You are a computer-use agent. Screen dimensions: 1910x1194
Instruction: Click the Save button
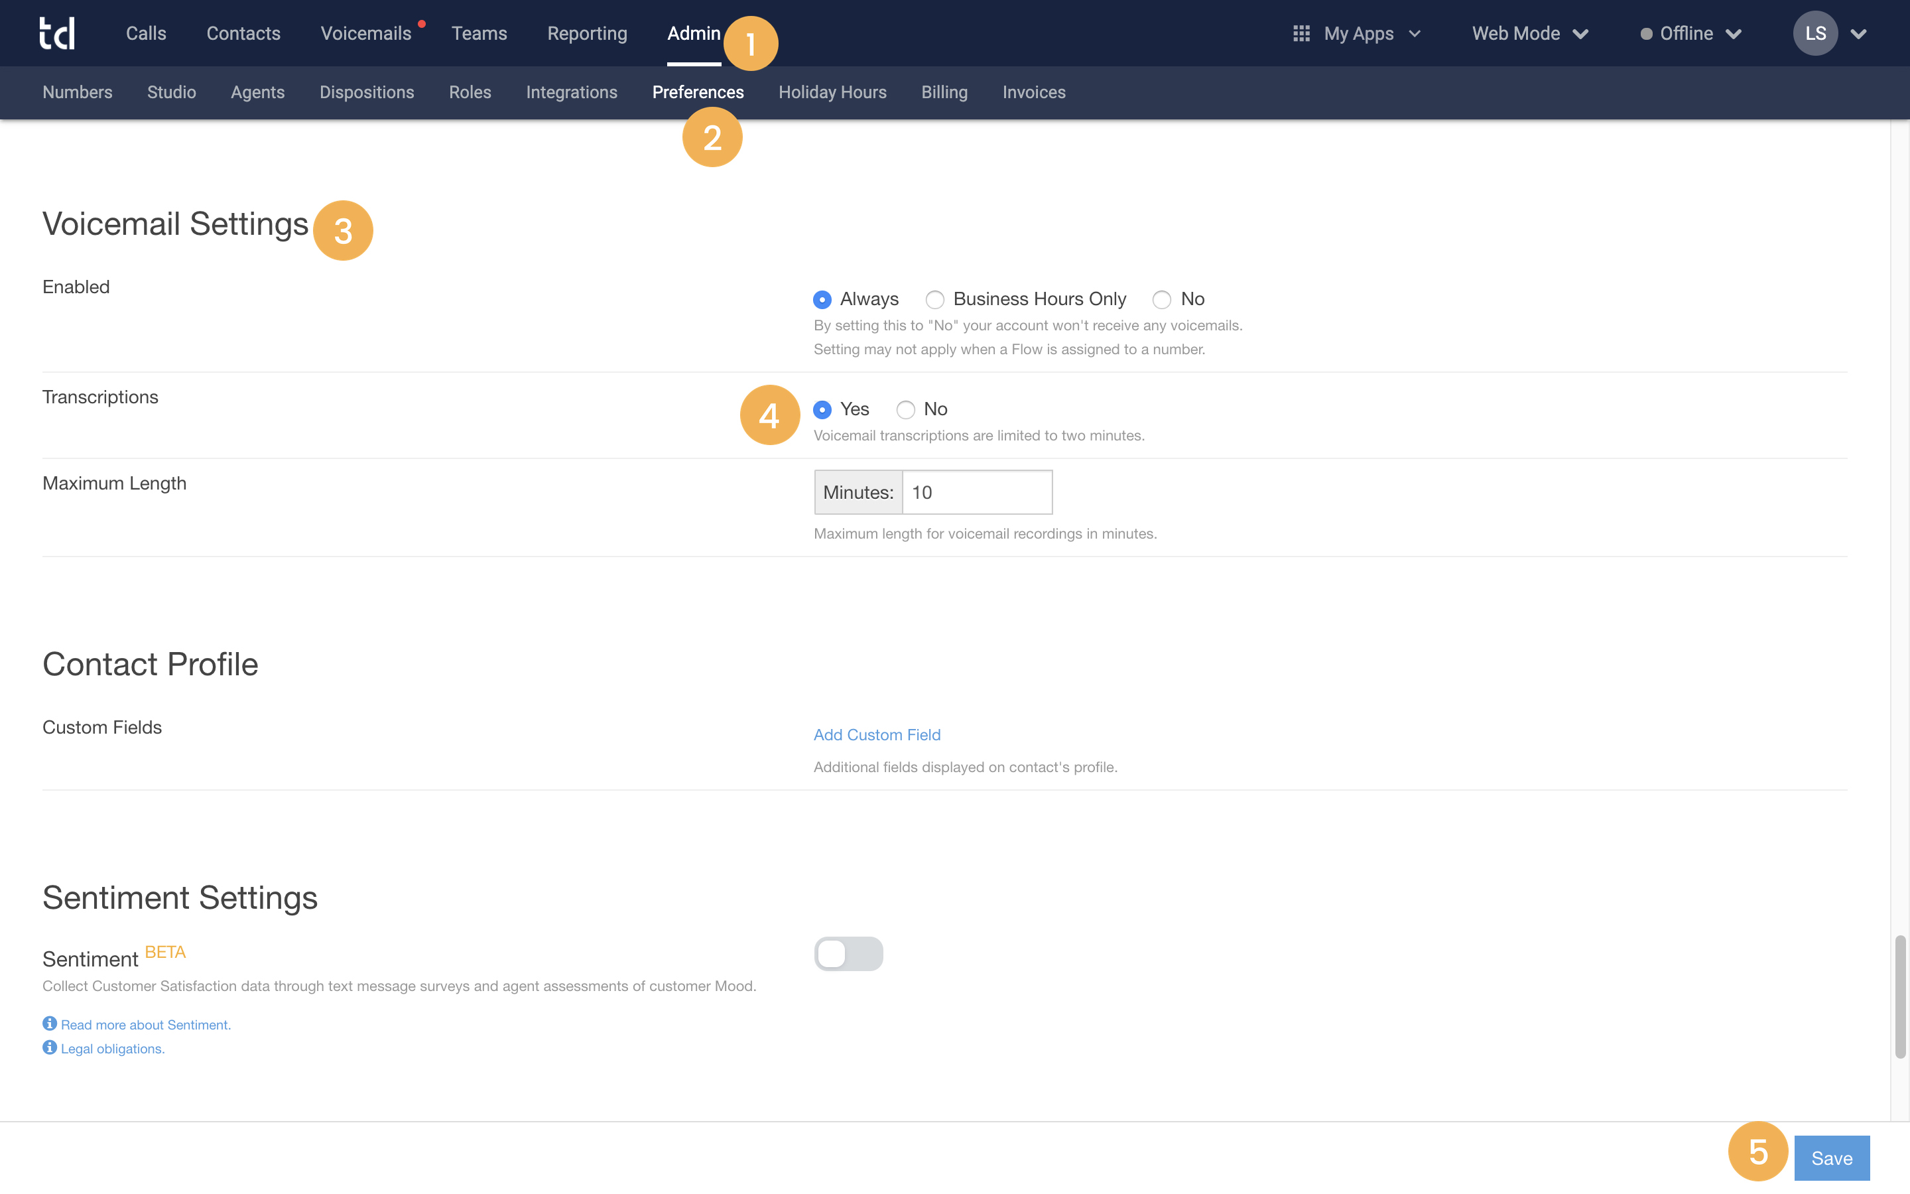coord(1832,1158)
